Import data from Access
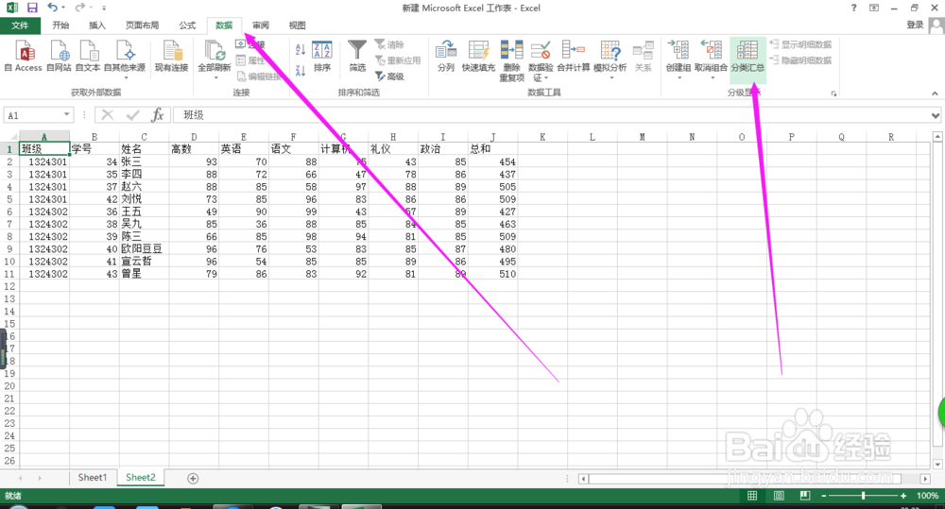 coord(24,56)
